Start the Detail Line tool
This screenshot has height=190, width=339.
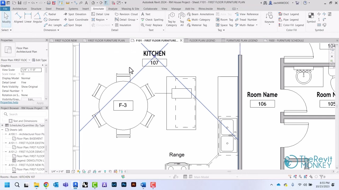point(100,14)
